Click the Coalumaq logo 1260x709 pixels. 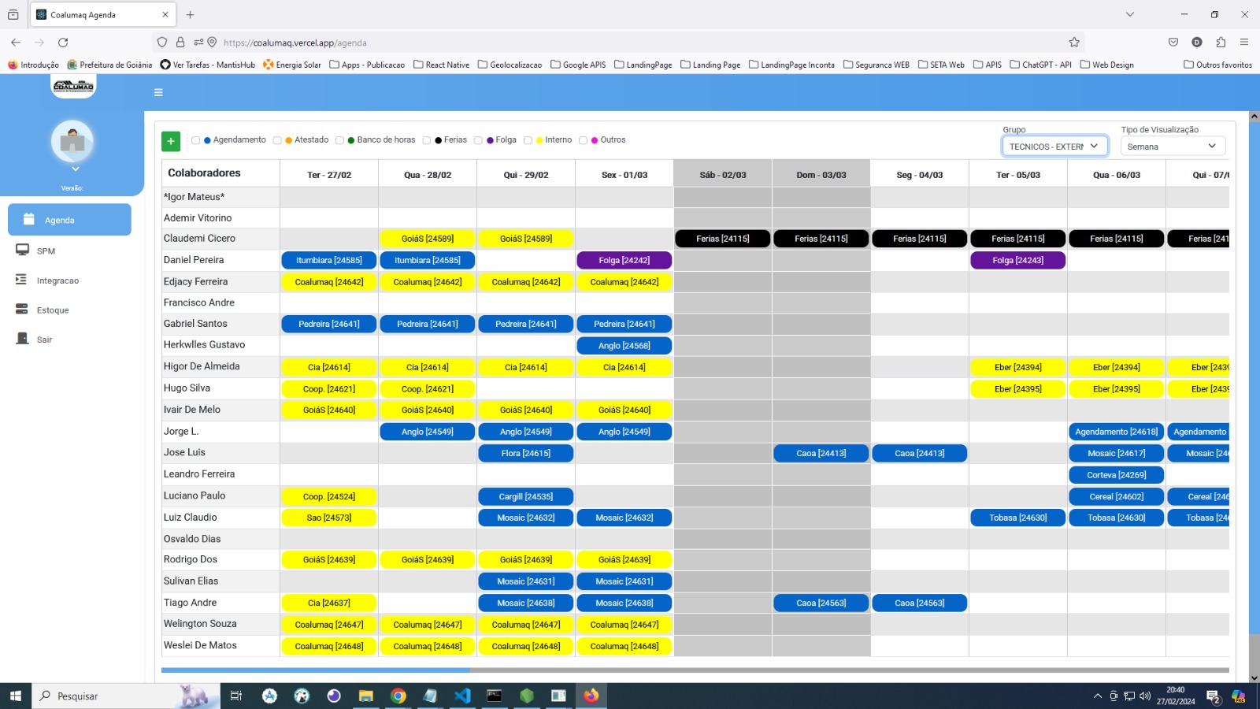pos(73,86)
